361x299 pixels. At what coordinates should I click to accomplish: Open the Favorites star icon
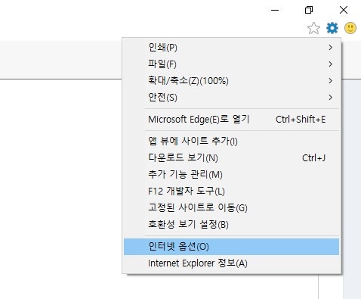[x=313, y=28]
